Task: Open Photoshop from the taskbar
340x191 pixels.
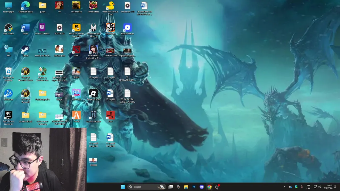Action: point(194,187)
